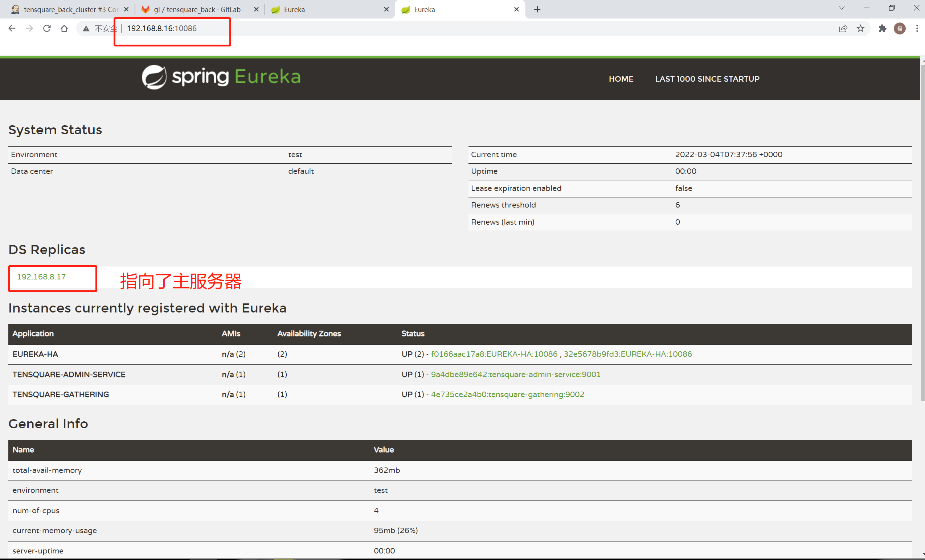Click the Renews (last min) label
The height and width of the screenshot is (560, 925).
(x=502, y=222)
